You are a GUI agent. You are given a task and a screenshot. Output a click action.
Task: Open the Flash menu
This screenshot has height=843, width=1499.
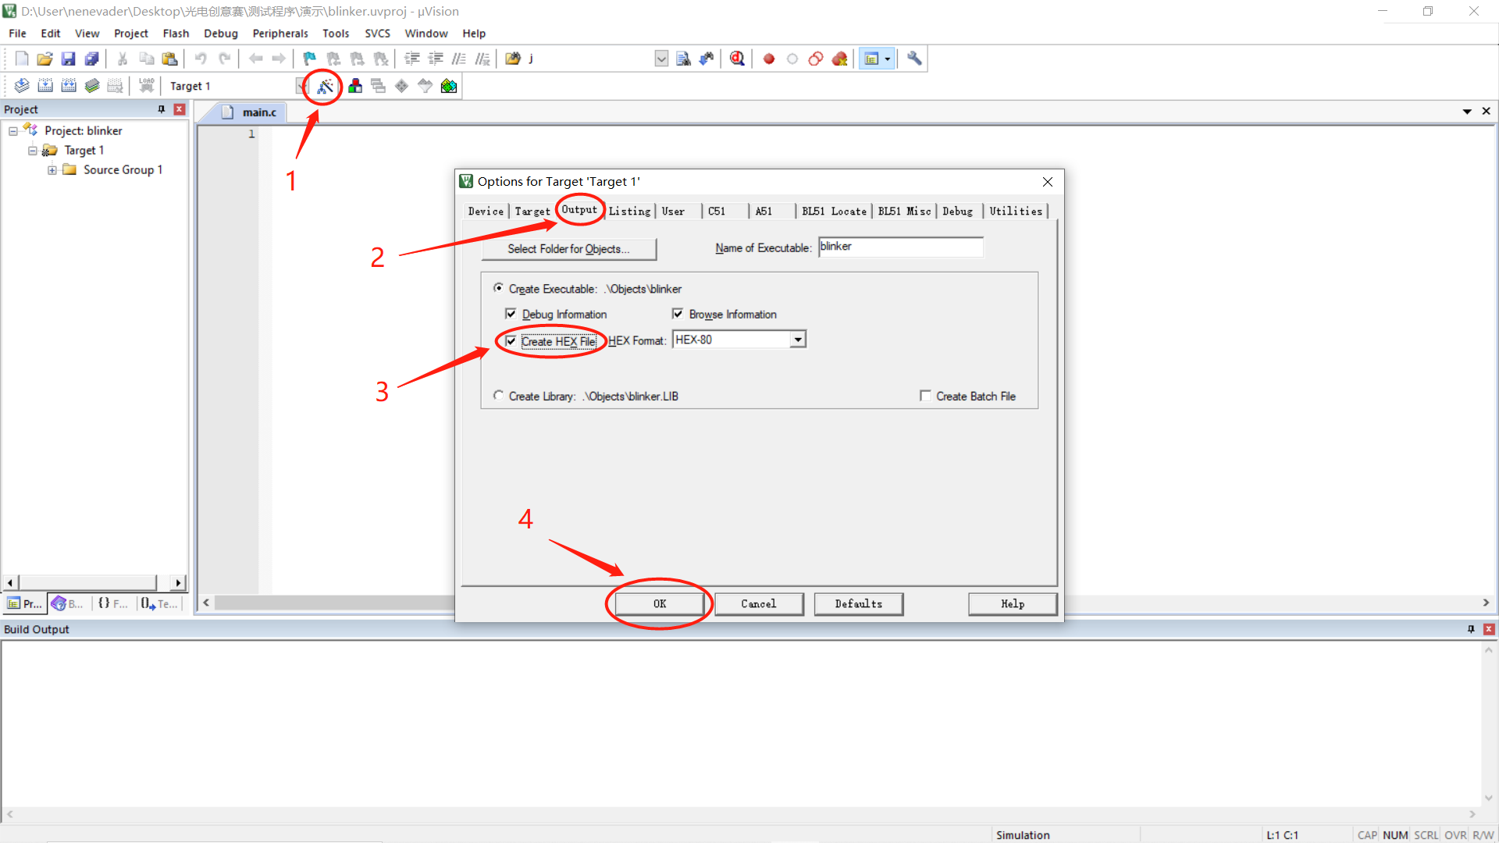click(176, 33)
